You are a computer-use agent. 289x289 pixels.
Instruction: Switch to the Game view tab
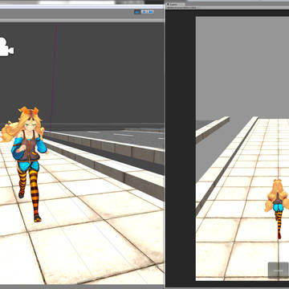176,5
